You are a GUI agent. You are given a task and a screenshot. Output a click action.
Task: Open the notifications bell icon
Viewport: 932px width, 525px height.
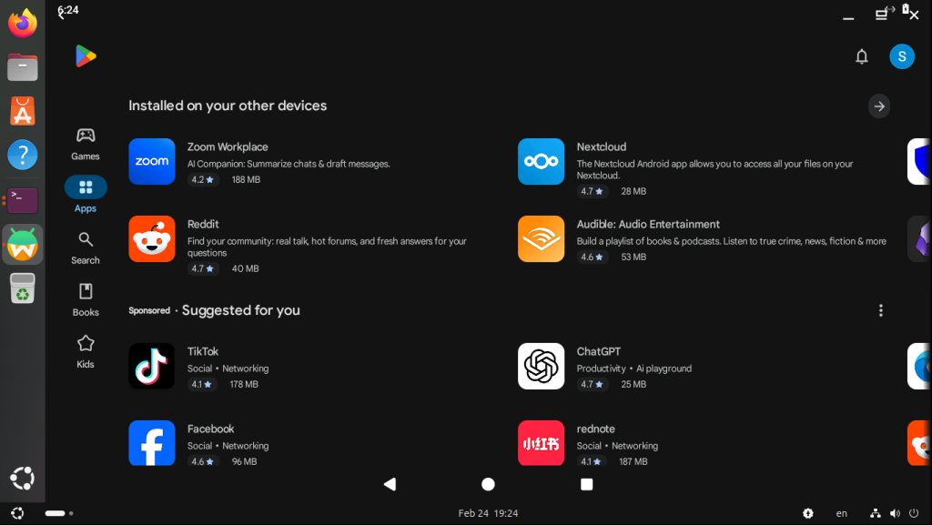pos(861,56)
